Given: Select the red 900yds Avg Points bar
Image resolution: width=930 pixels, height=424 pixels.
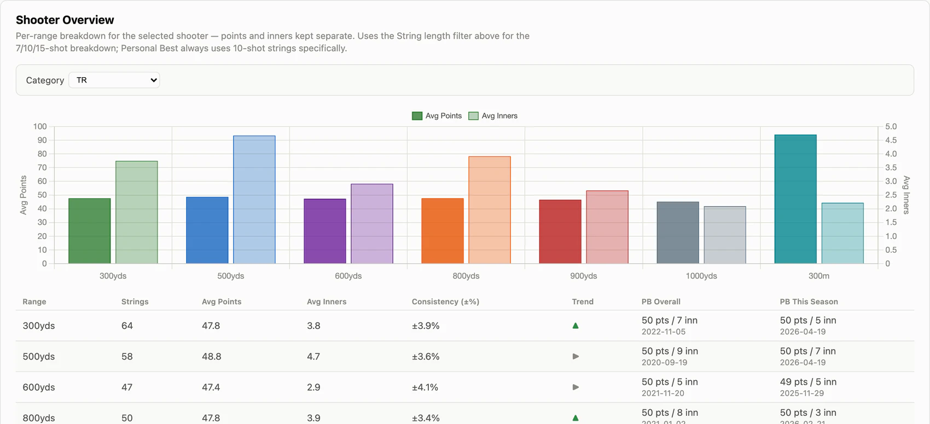Looking at the screenshot, I should [560, 232].
